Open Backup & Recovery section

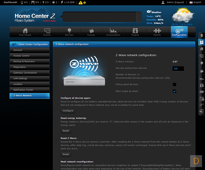tap(29, 61)
